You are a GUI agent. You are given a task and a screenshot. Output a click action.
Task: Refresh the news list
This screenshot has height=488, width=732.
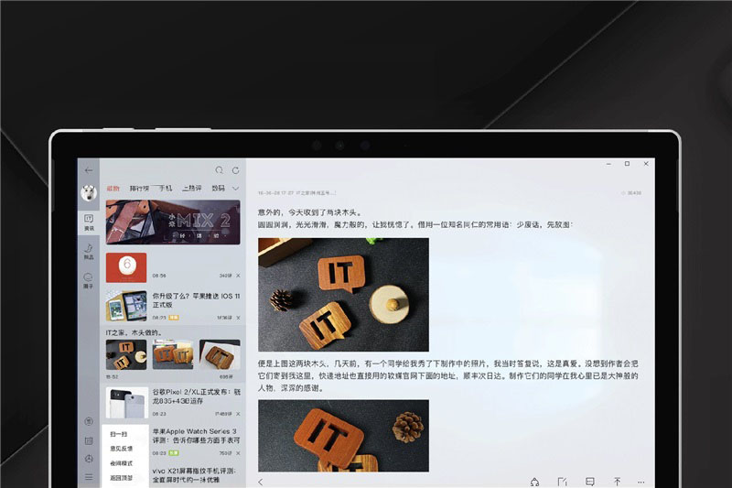pyautogui.click(x=236, y=170)
